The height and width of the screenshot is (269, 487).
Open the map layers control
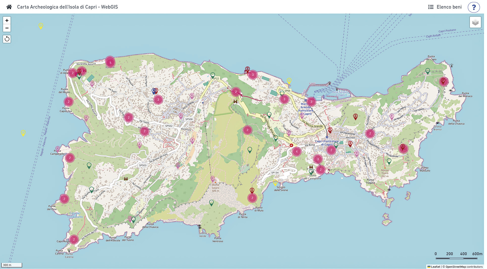pyautogui.click(x=475, y=22)
